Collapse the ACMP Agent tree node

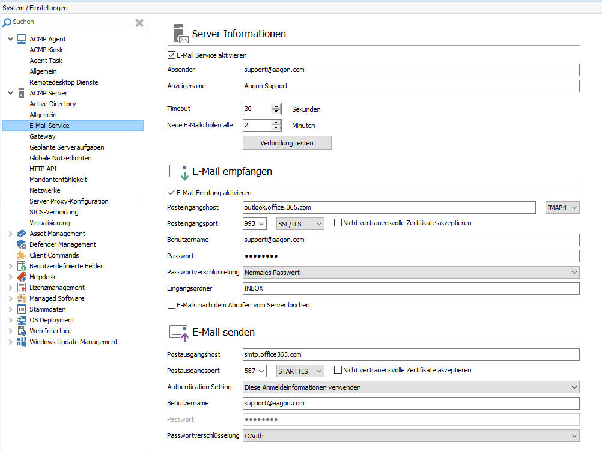(x=10, y=39)
